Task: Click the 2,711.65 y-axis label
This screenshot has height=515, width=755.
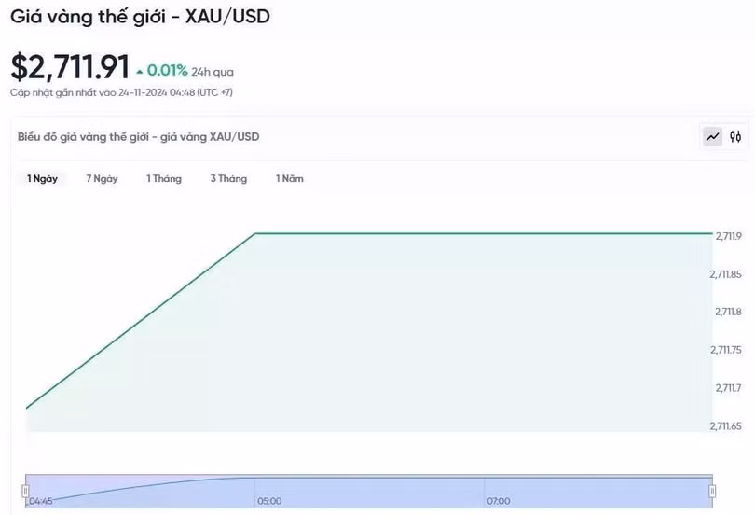Action: [725, 425]
